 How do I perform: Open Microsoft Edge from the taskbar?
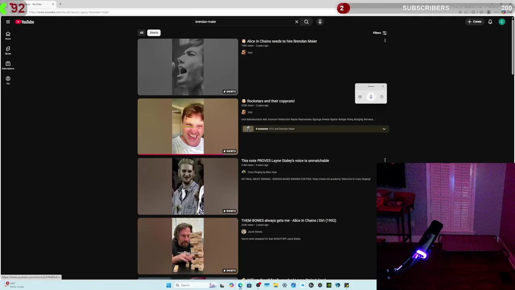[x=240, y=285]
